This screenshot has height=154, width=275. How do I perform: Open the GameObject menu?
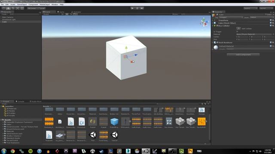[x=22, y=5]
